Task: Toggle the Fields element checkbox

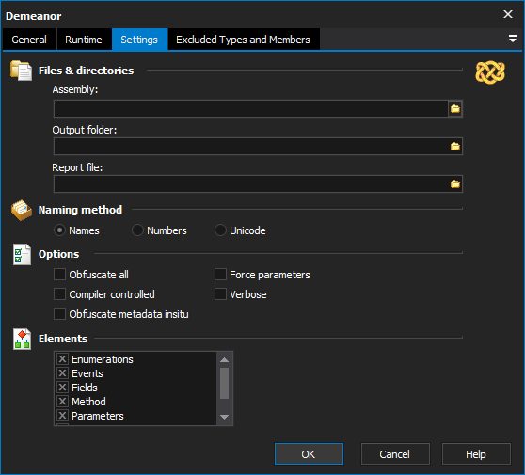Action: click(x=62, y=388)
